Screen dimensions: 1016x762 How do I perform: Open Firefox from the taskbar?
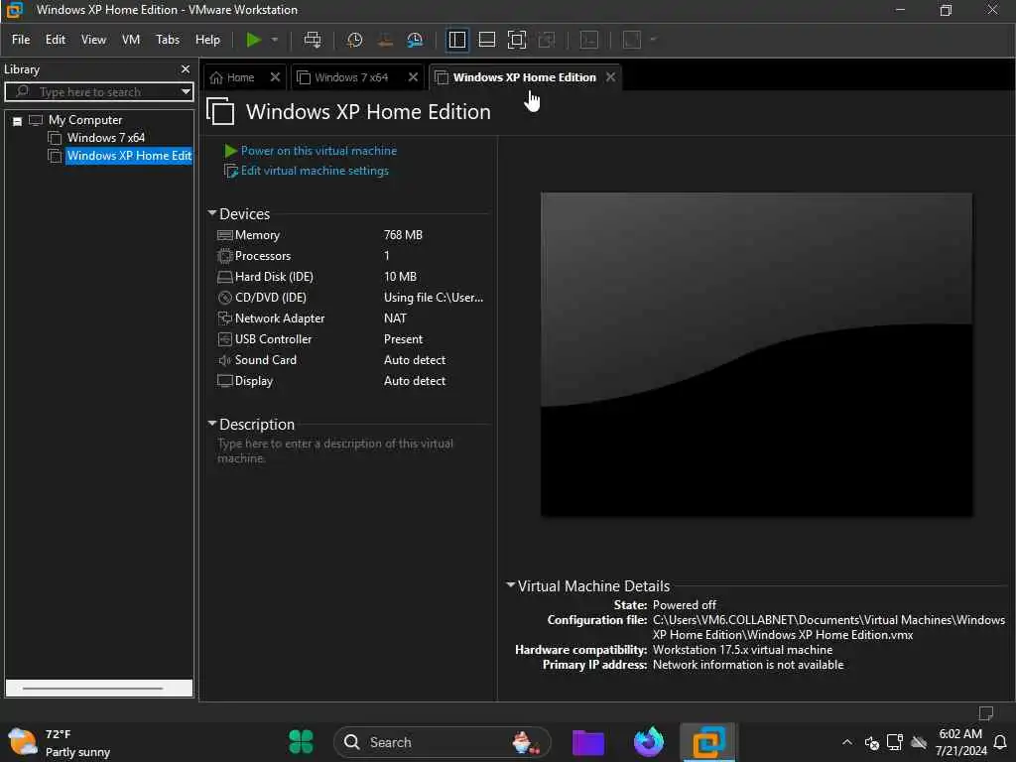tap(649, 742)
